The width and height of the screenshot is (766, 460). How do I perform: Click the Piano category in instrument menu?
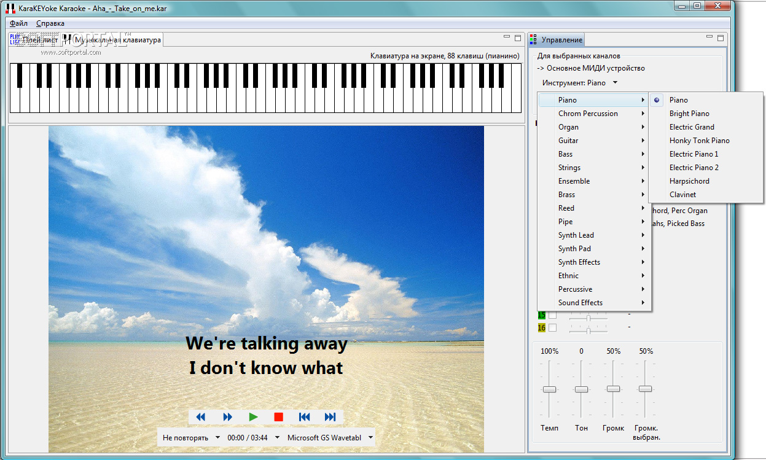[x=594, y=100]
